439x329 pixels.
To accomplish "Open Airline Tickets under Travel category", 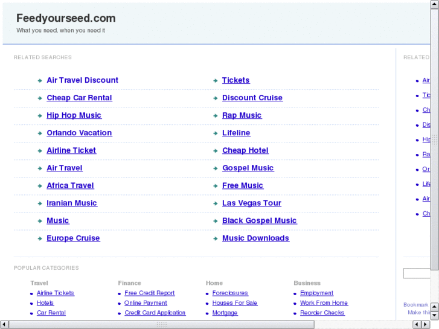I will tap(56, 293).
